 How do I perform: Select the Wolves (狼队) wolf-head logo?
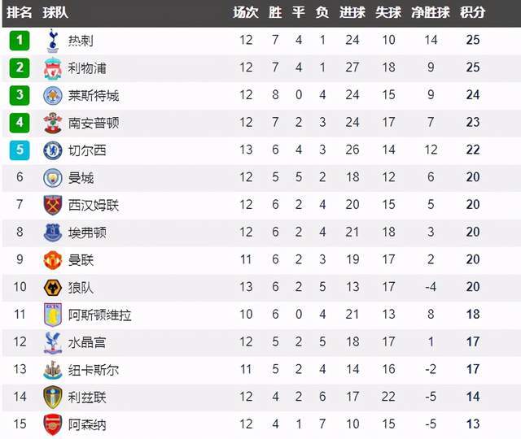[x=53, y=287]
